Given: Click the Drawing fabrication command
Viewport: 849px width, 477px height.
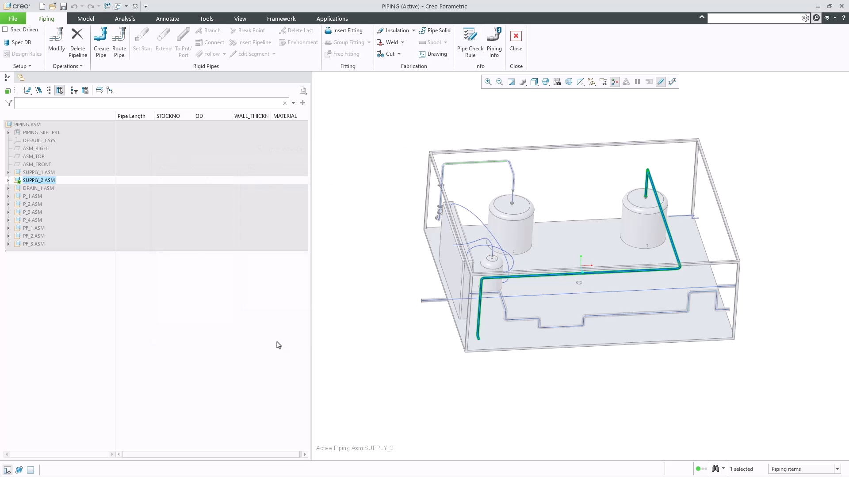Looking at the screenshot, I should pyautogui.click(x=433, y=54).
